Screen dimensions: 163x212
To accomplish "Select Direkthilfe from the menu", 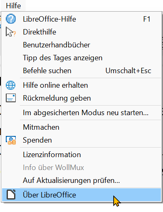I will (x=81, y=32).
